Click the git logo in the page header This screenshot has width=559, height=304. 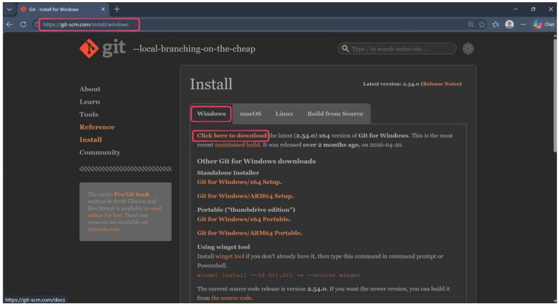(102, 48)
